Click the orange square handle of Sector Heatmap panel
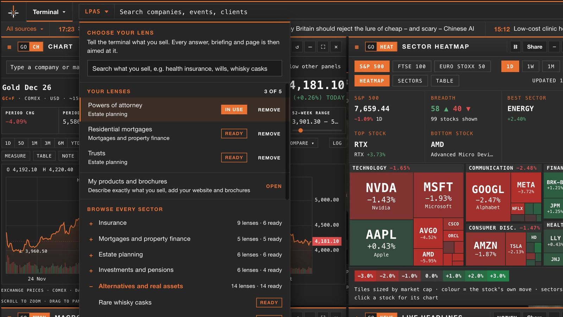Image resolution: width=563 pixels, height=317 pixels. 357,47
